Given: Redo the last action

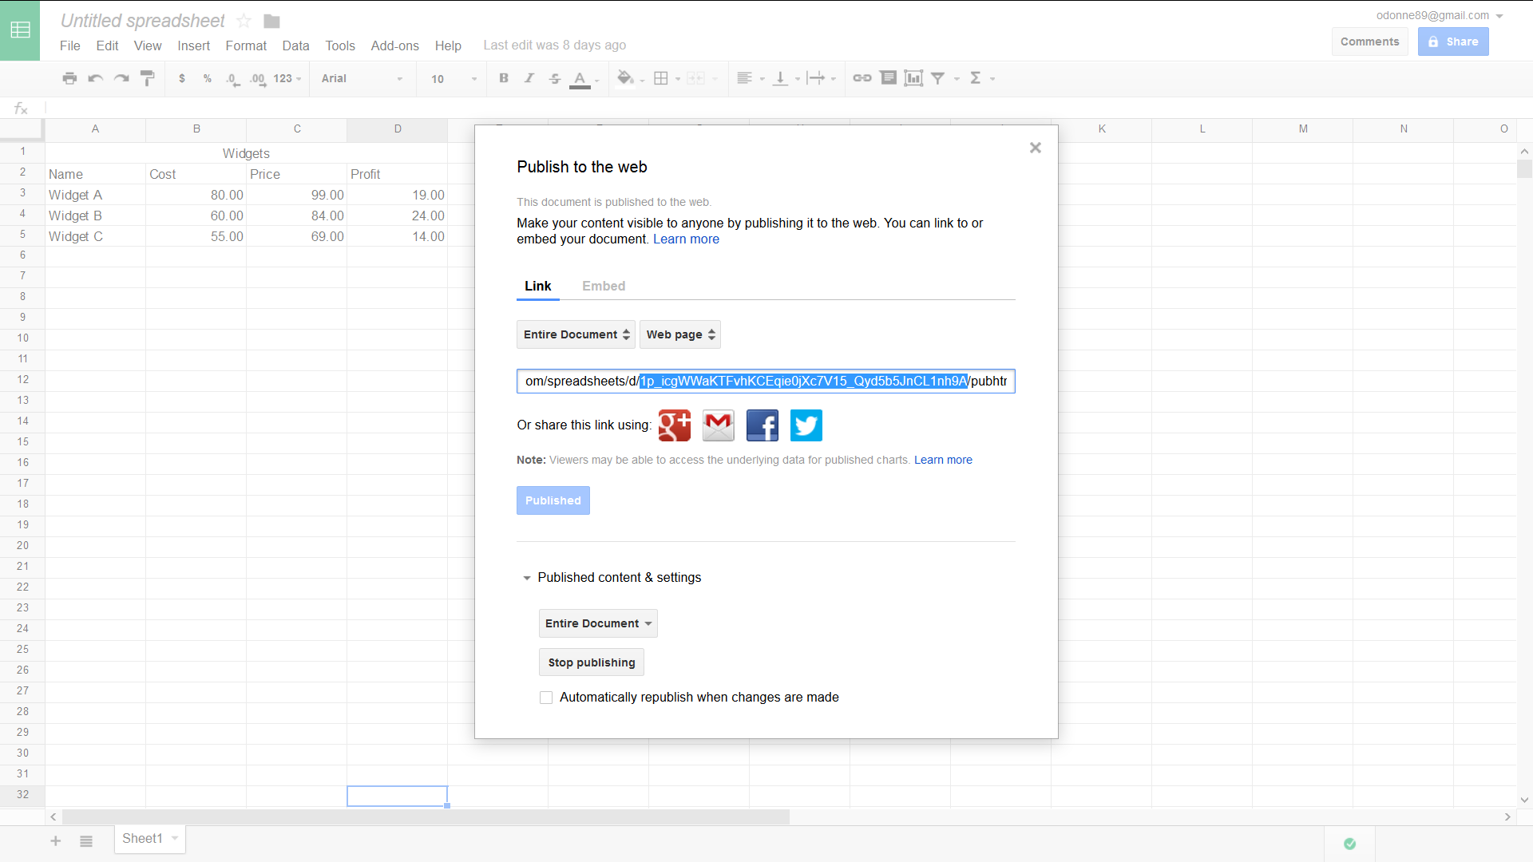Looking at the screenshot, I should point(121,78).
